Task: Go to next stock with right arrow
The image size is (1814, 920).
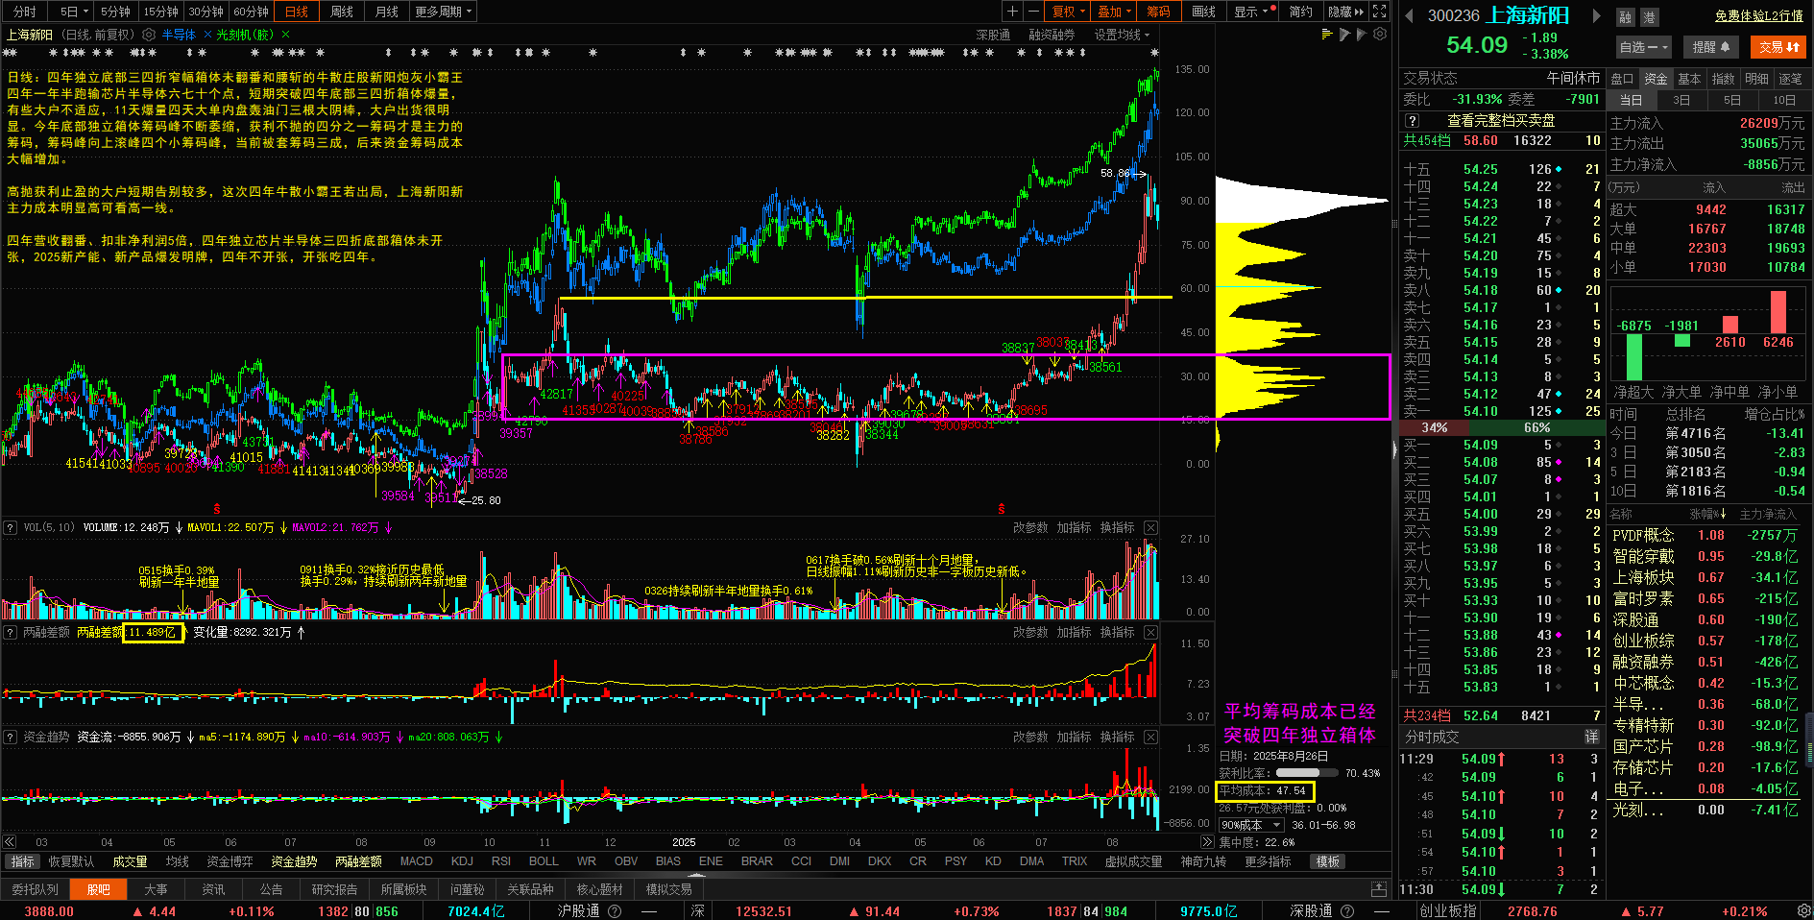Action: coord(1596,15)
